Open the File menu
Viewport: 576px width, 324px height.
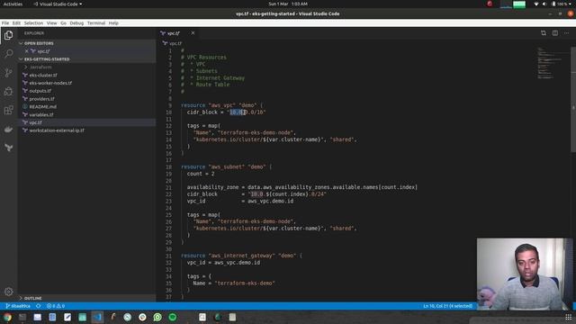coord(5,23)
